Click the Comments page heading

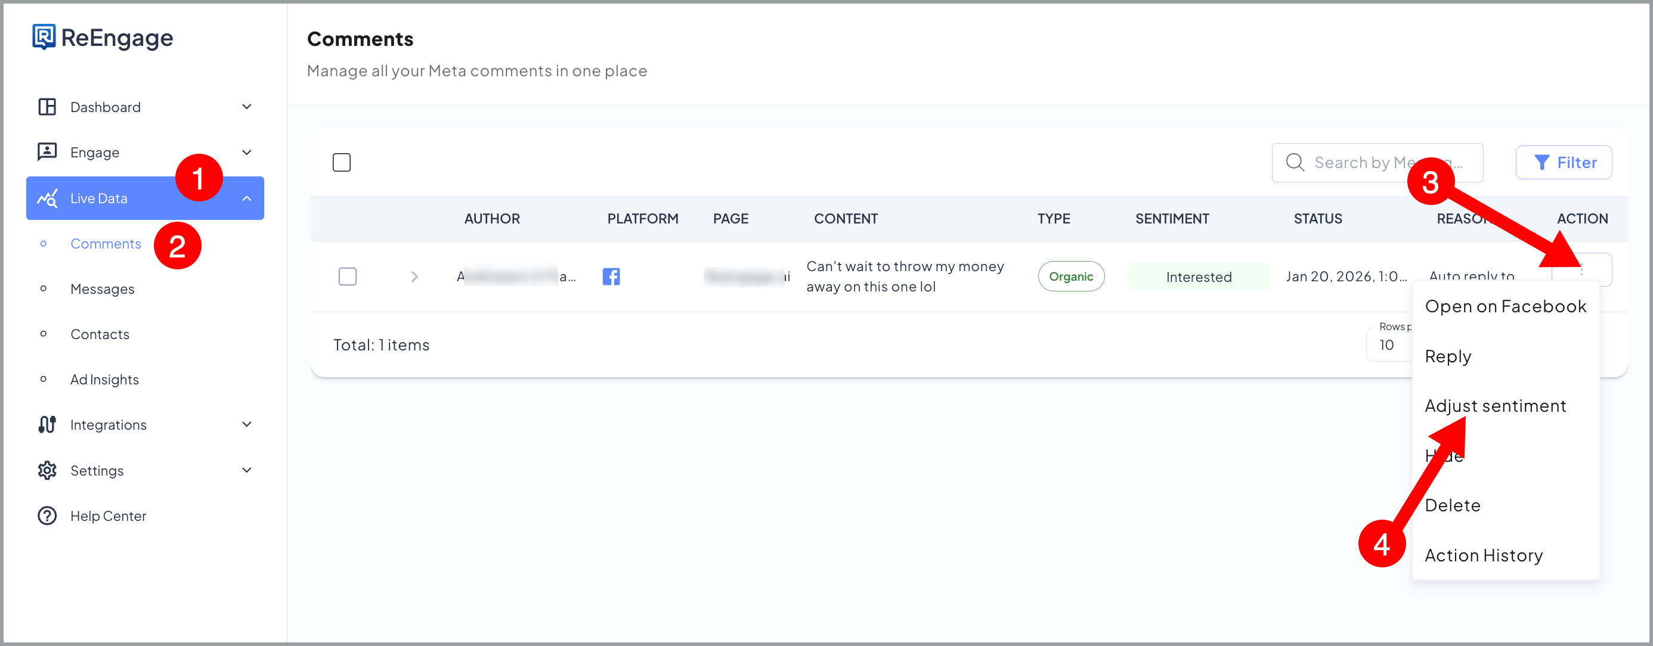coord(360,39)
